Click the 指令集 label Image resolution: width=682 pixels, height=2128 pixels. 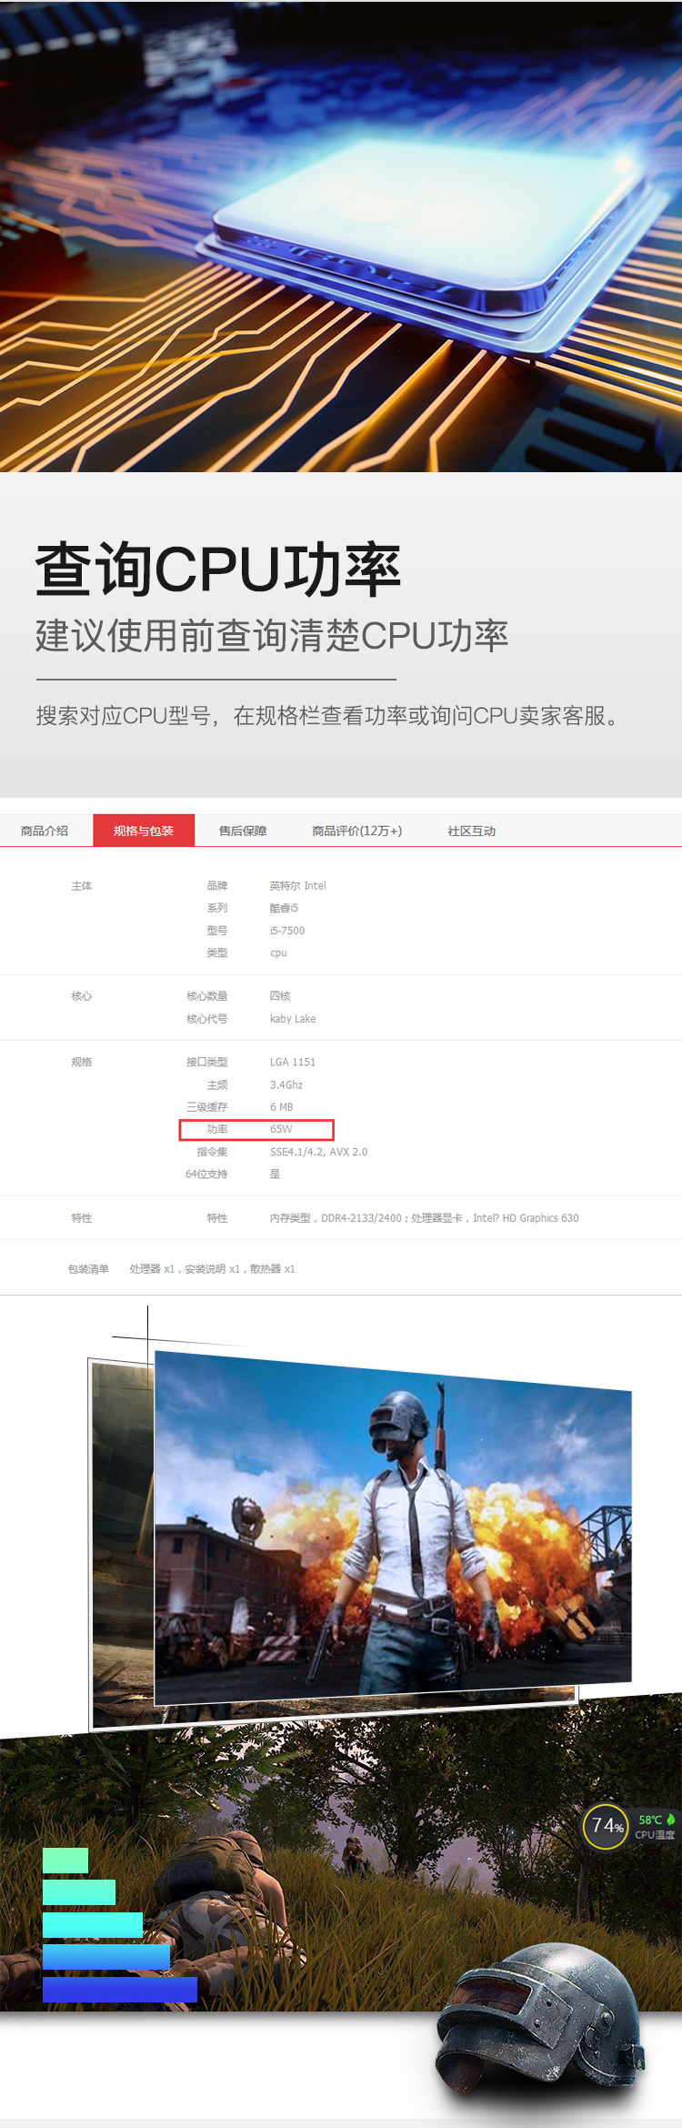pos(213,1152)
